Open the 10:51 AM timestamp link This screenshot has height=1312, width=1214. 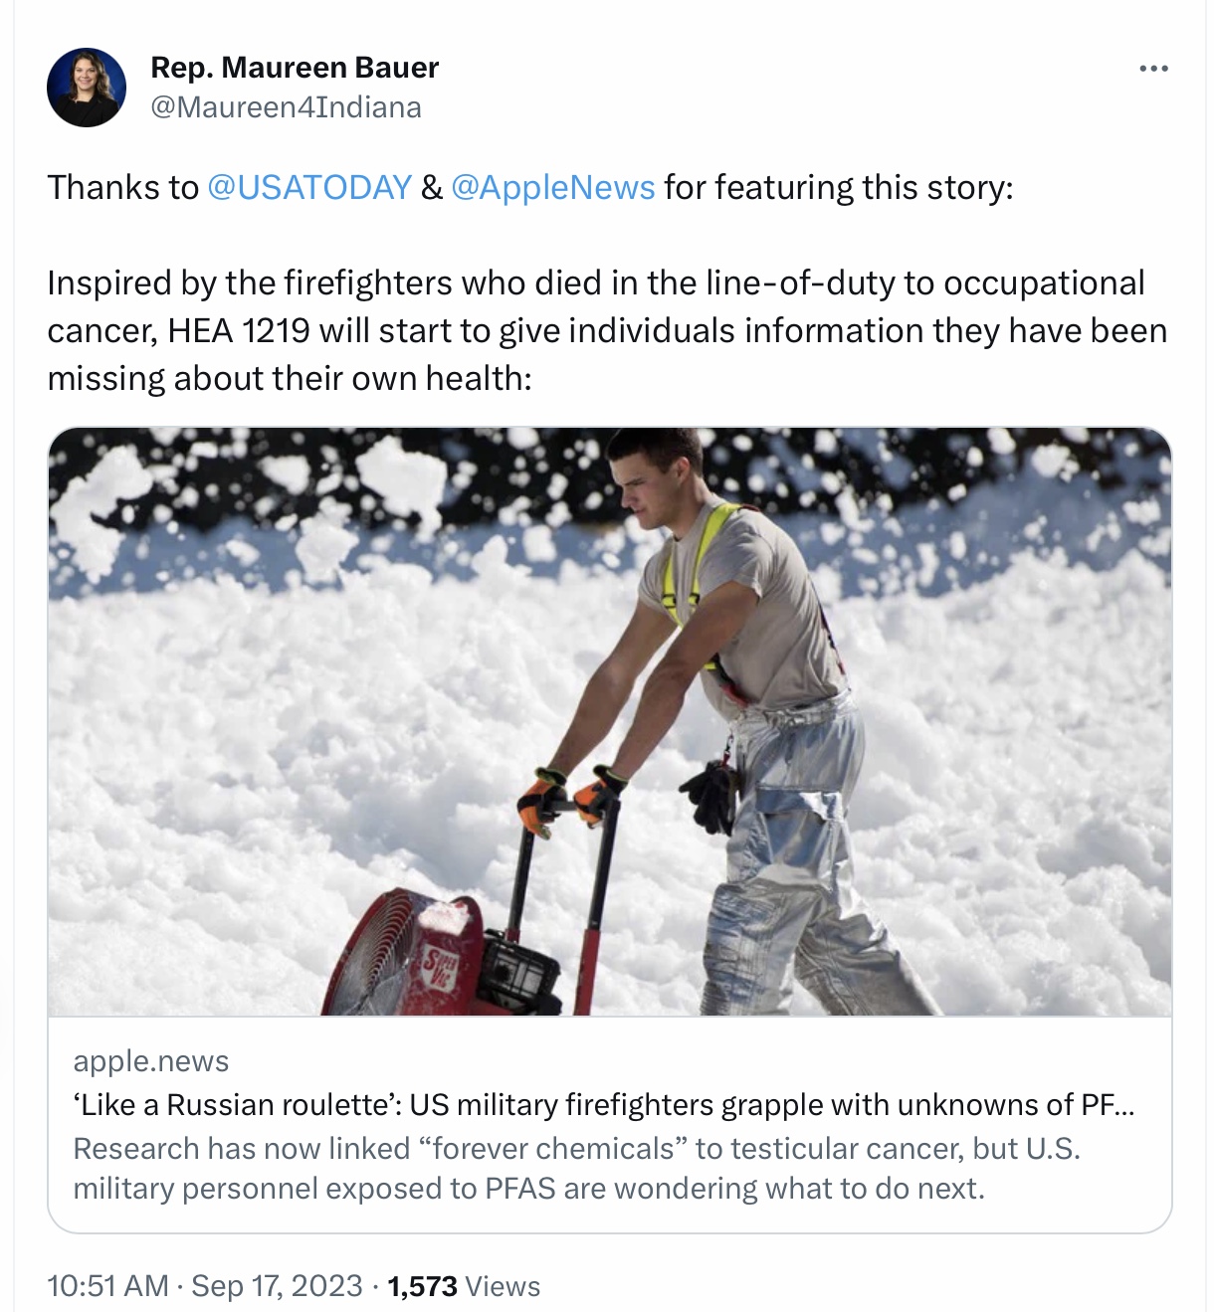click(107, 1286)
